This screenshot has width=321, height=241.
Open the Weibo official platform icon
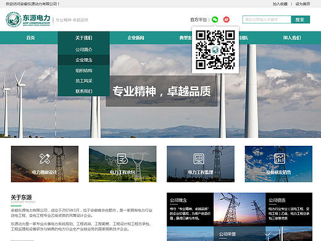(227, 20)
